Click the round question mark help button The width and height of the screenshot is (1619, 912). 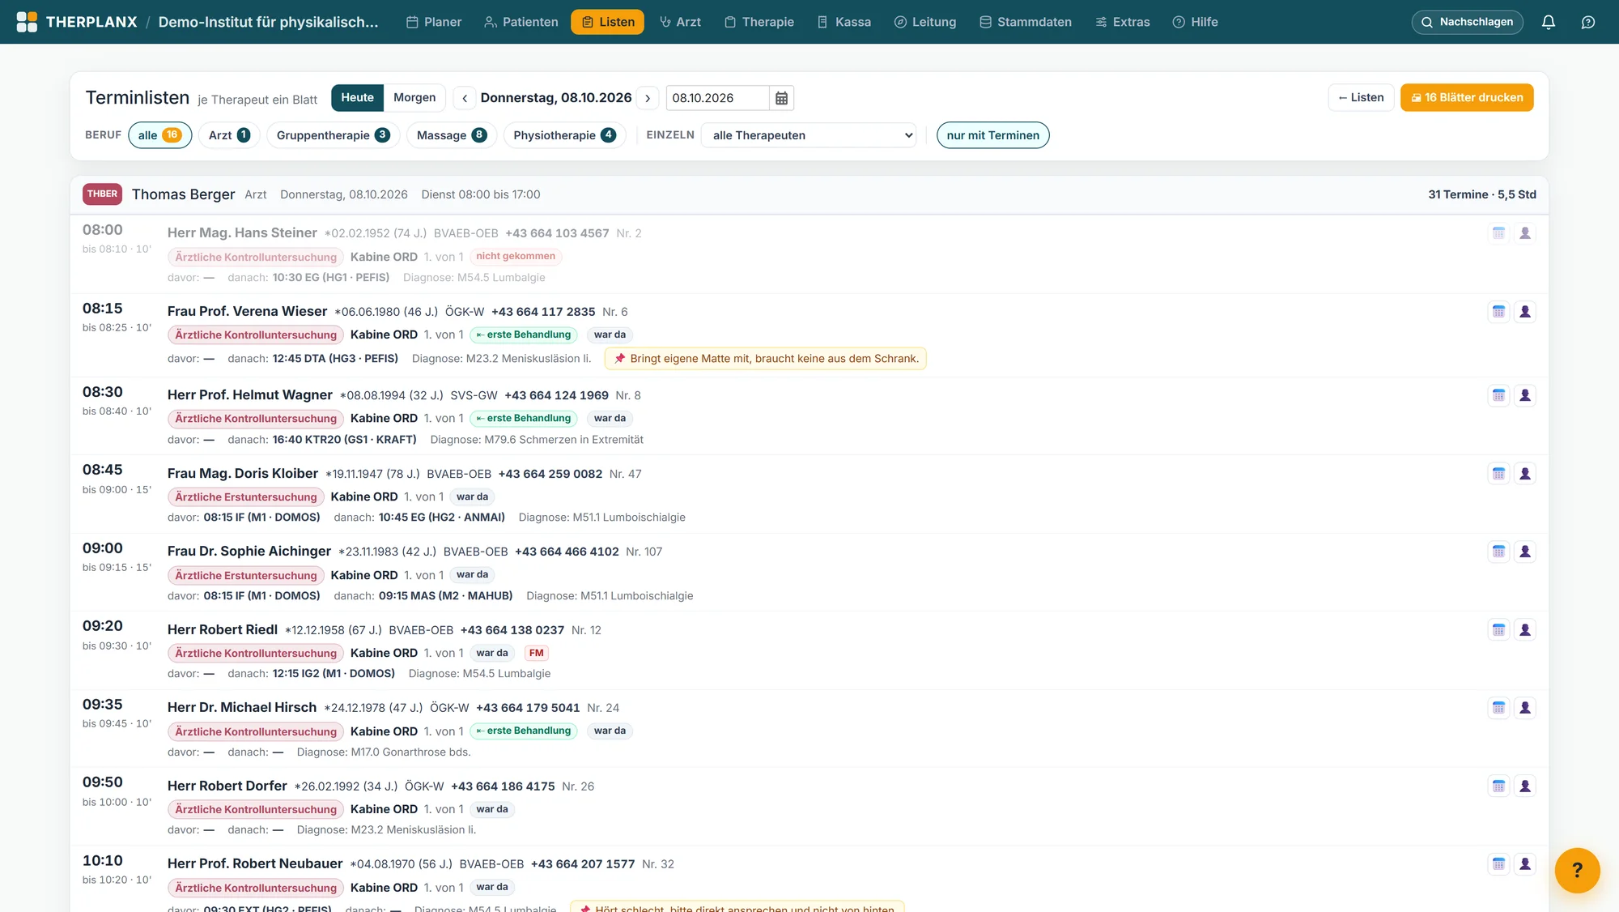coord(1577,870)
